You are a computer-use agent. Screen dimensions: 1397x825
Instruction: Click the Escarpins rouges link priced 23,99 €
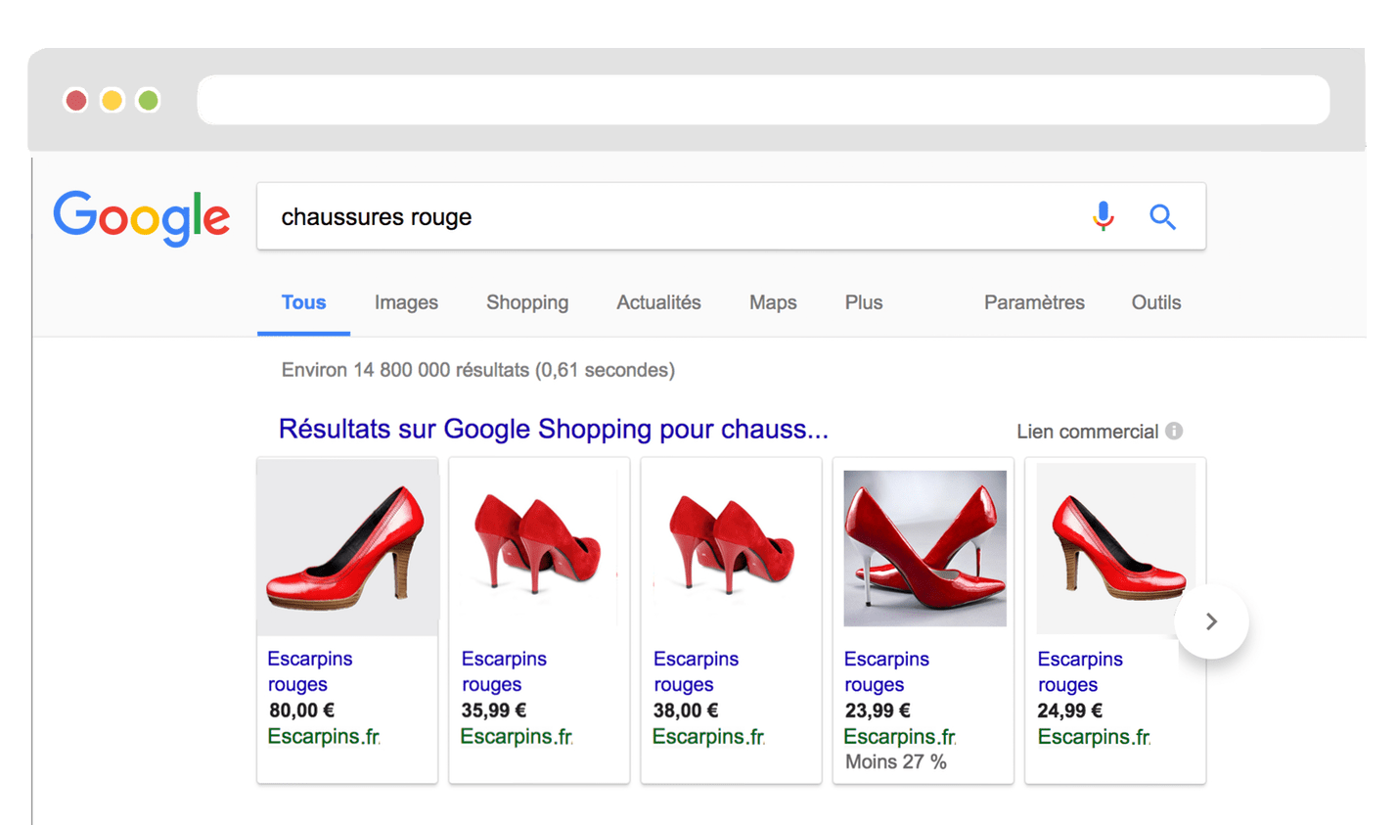click(885, 671)
